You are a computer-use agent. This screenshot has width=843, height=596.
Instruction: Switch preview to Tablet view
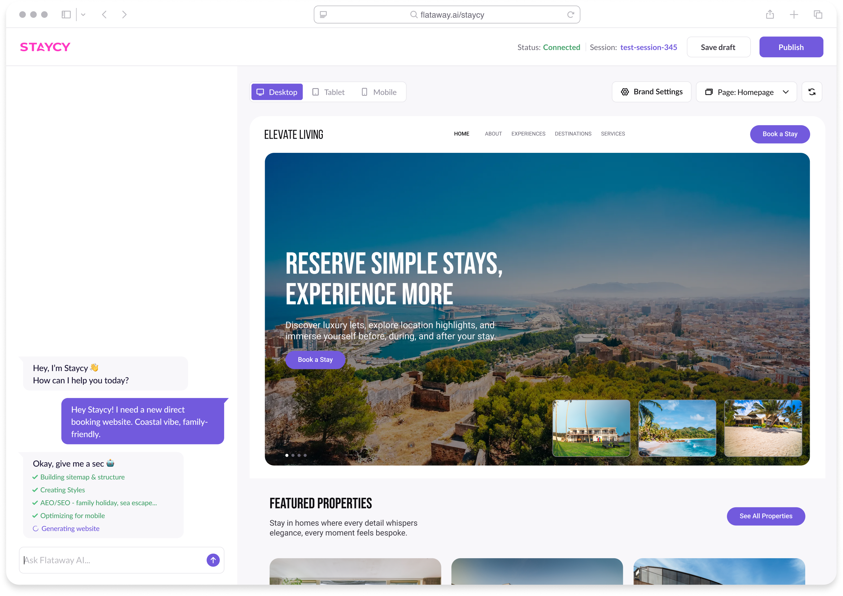pyautogui.click(x=328, y=92)
